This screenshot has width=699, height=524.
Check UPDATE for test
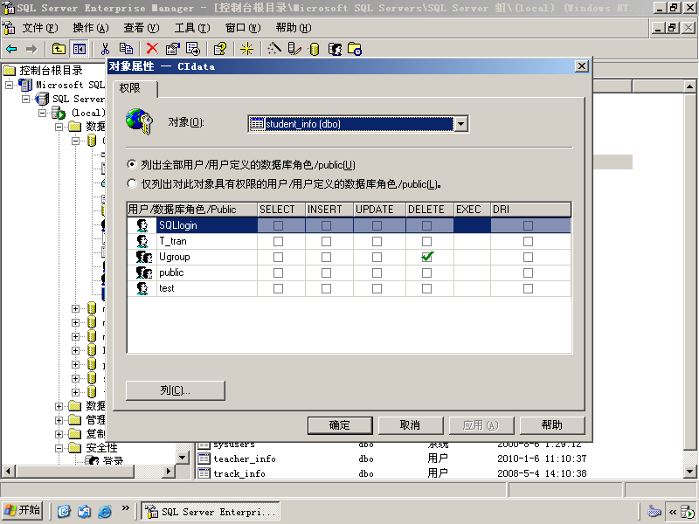[x=377, y=289]
